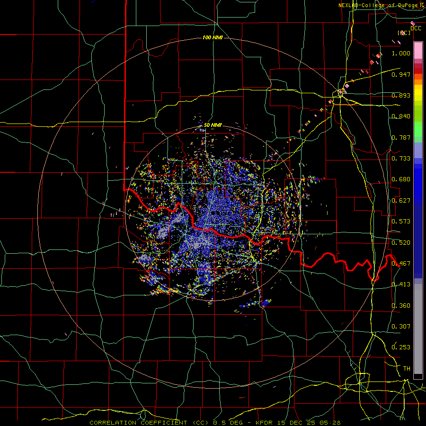
Task: Click the 0.573 legend value
Action: click(401, 222)
